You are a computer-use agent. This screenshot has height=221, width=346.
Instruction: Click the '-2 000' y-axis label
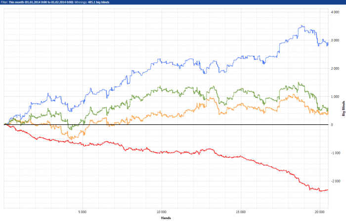336,181
